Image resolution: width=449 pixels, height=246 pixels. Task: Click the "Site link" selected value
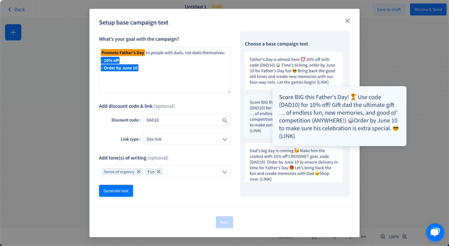[x=154, y=139]
